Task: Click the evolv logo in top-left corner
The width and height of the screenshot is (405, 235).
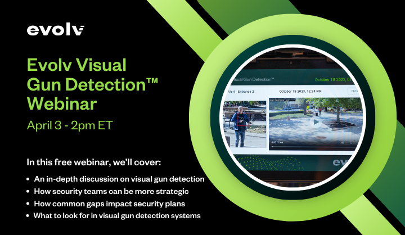Action: [56, 30]
